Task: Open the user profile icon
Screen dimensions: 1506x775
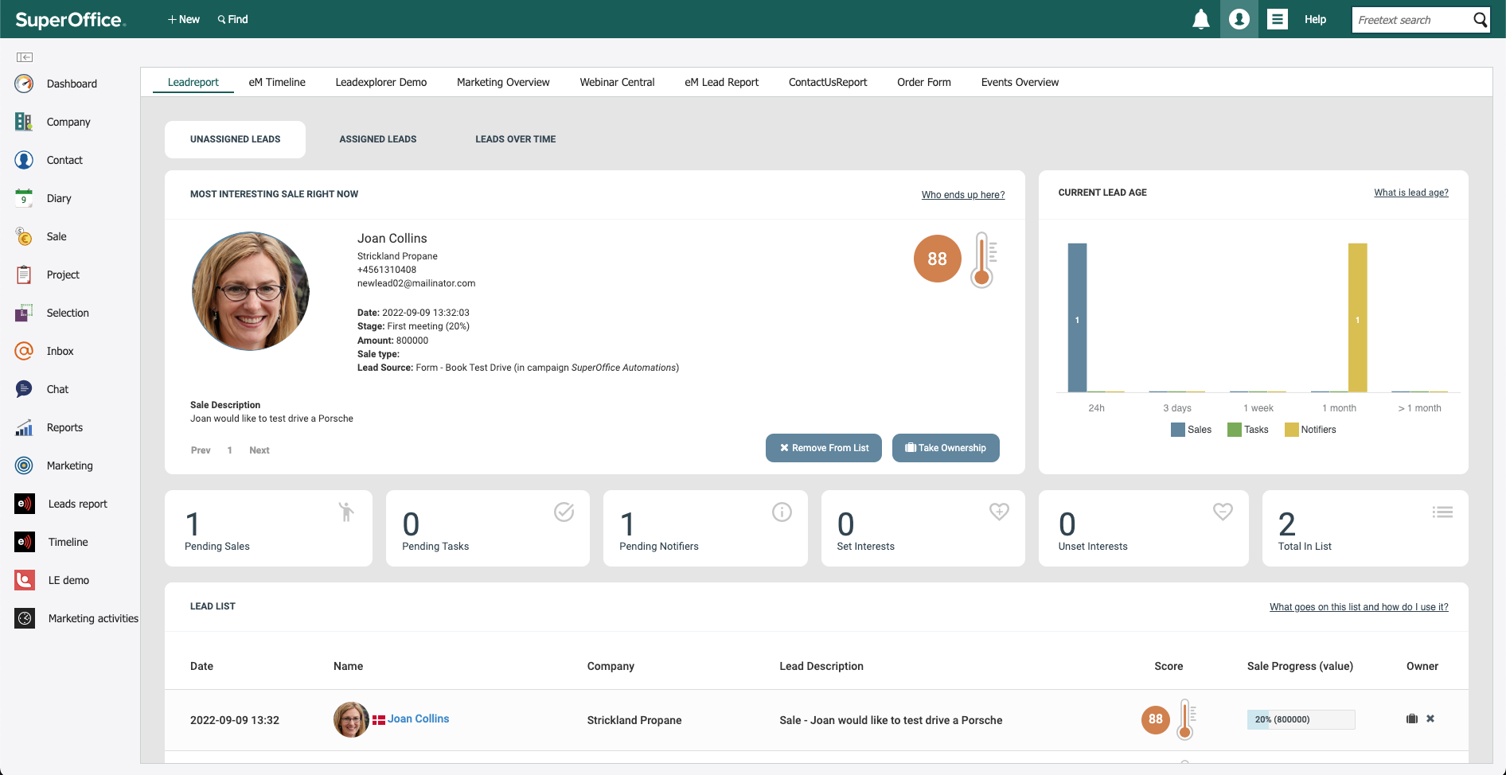Action: point(1239,19)
